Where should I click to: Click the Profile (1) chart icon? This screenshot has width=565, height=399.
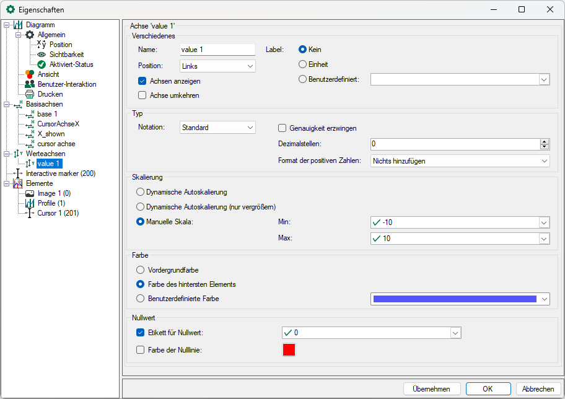30,203
